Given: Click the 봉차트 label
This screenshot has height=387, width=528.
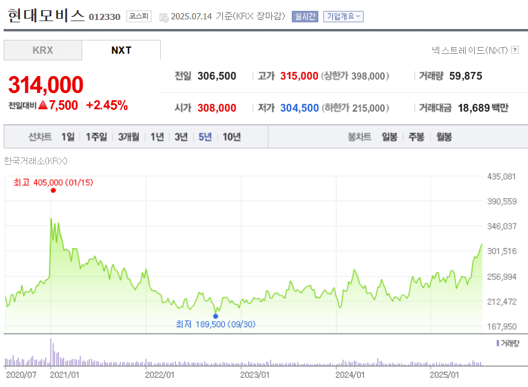Looking at the screenshot, I should [359, 137].
